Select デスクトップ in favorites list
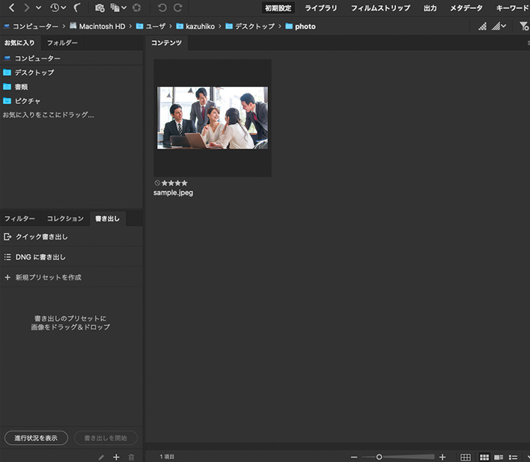 click(71, 73)
